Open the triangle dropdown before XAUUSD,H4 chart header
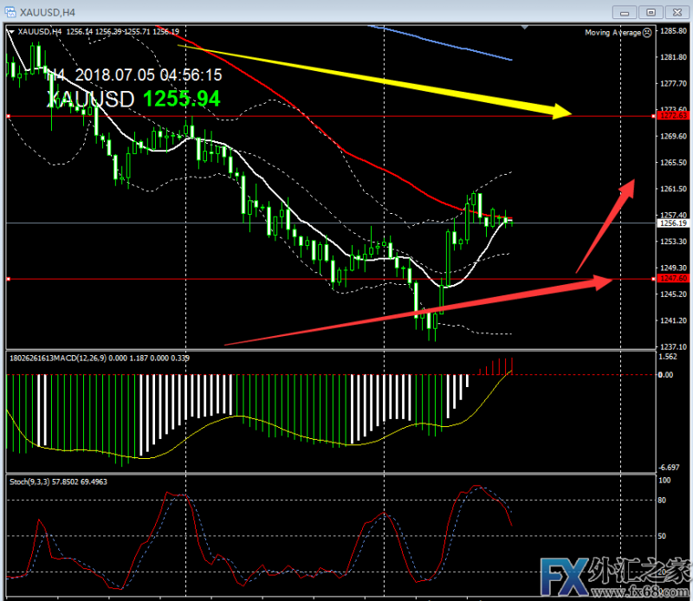This screenshot has height=601, width=693. [11, 32]
